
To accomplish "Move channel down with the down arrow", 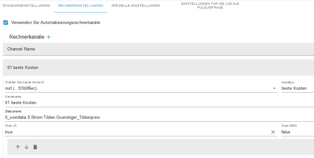I will [27, 147].
